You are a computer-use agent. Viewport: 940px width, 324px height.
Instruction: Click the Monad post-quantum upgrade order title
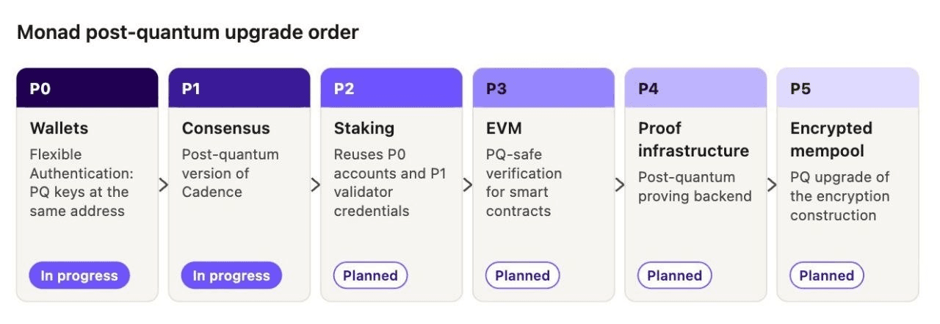[188, 33]
